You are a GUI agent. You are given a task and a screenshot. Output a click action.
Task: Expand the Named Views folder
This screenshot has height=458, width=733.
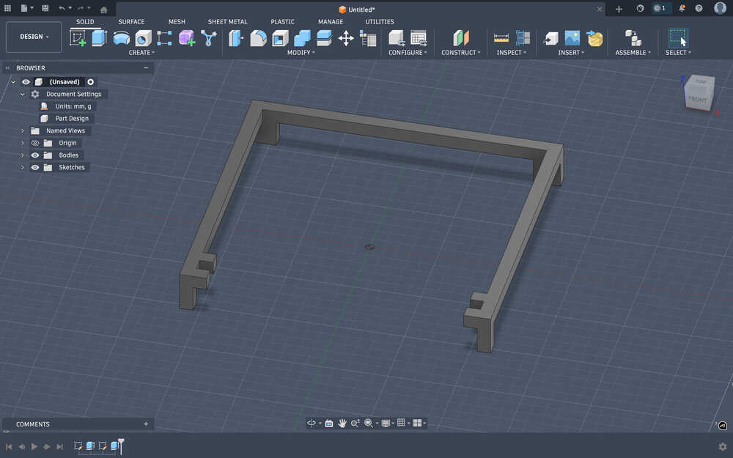point(23,130)
